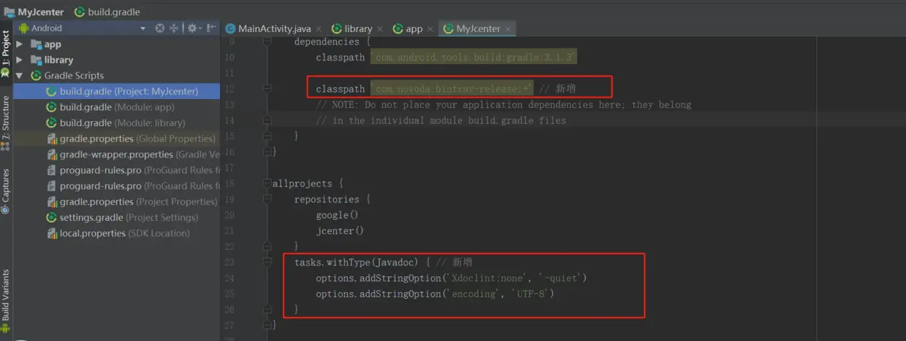This screenshot has height=341, width=906.
Task: Open gradle.properties (Project Properties)
Action: [132, 202]
